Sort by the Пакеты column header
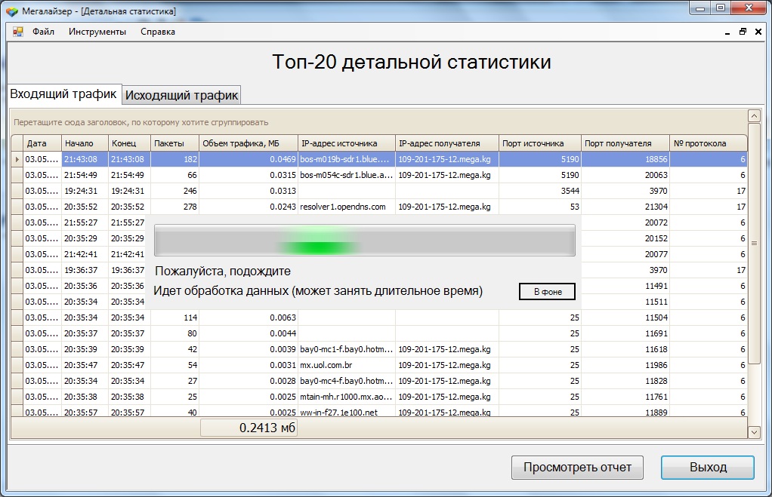Screen dimensions: 772x497 [x=174, y=143]
